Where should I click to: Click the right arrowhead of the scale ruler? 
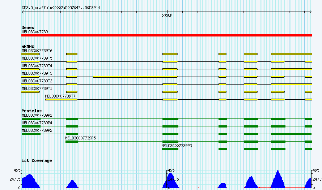pyautogui.click(x=310, y=12)
